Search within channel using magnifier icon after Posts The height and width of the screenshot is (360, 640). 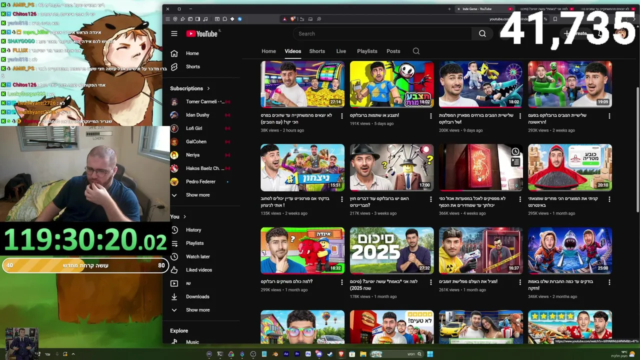click(x=416, y=51)
